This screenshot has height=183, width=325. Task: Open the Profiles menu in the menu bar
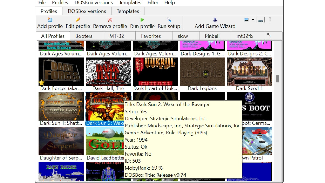pyautogui.click(x=60, y=3)
